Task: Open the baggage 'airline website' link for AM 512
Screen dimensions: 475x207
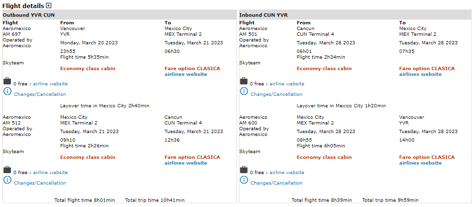Action: click(50, 173)
